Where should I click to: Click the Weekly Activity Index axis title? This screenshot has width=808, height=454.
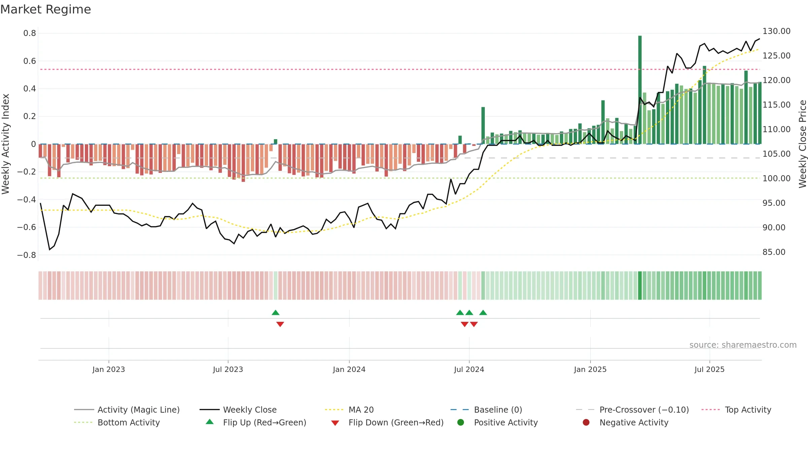tap(5, 144)
